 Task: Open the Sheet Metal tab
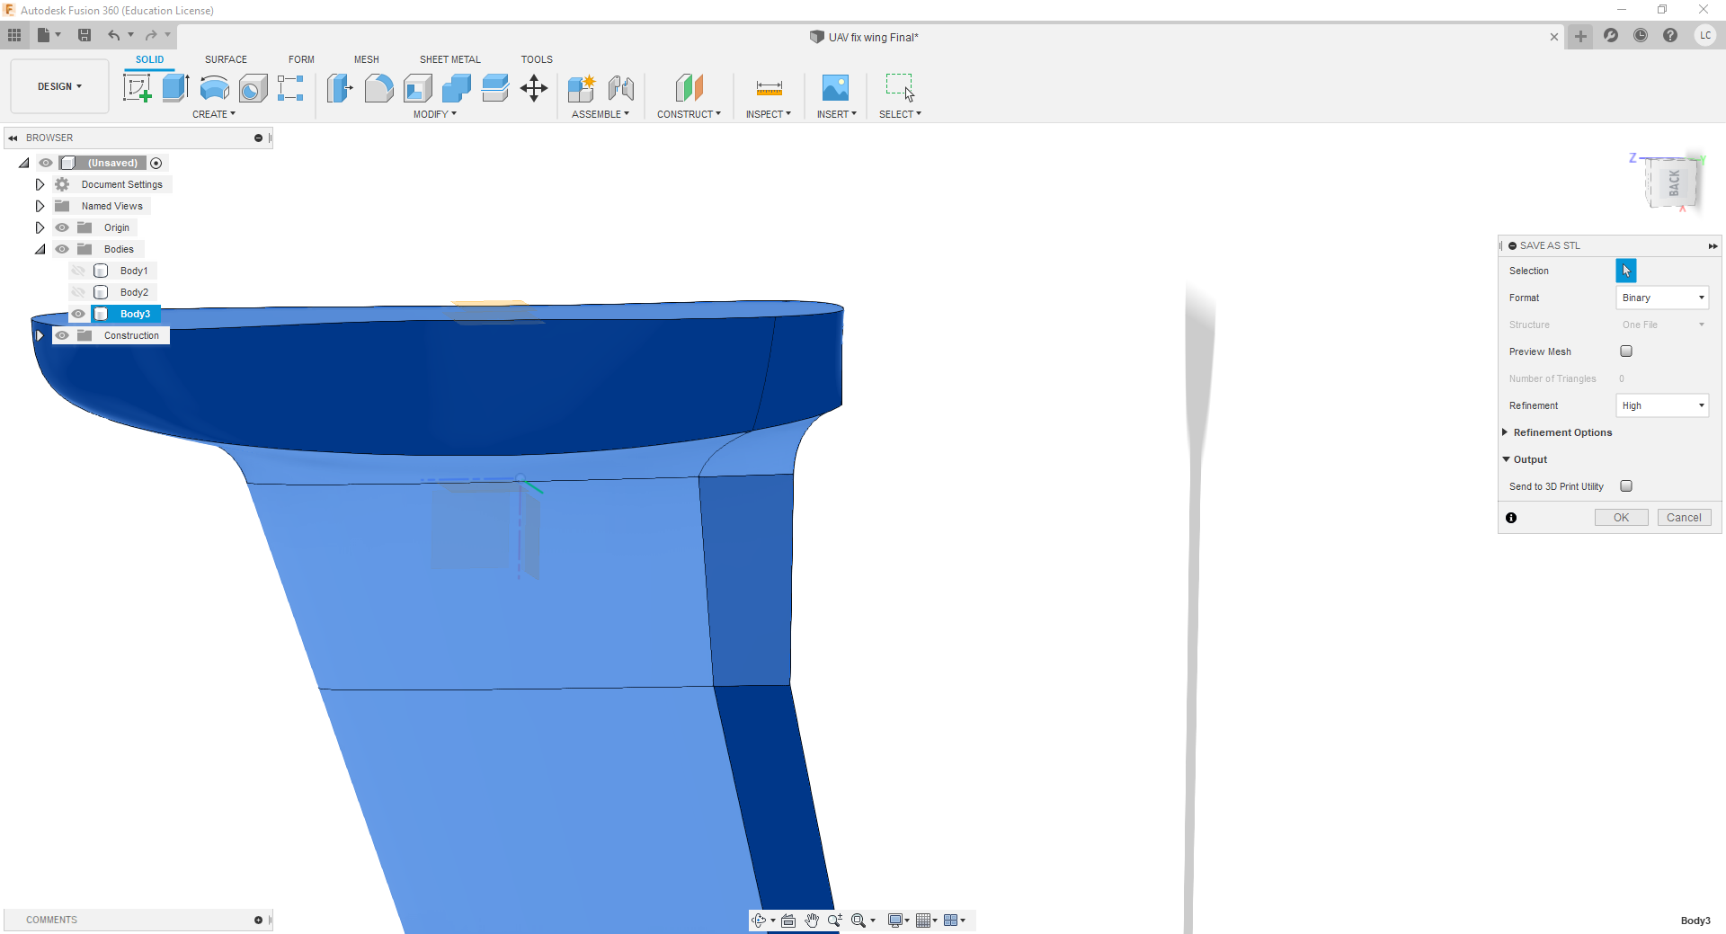449,59
